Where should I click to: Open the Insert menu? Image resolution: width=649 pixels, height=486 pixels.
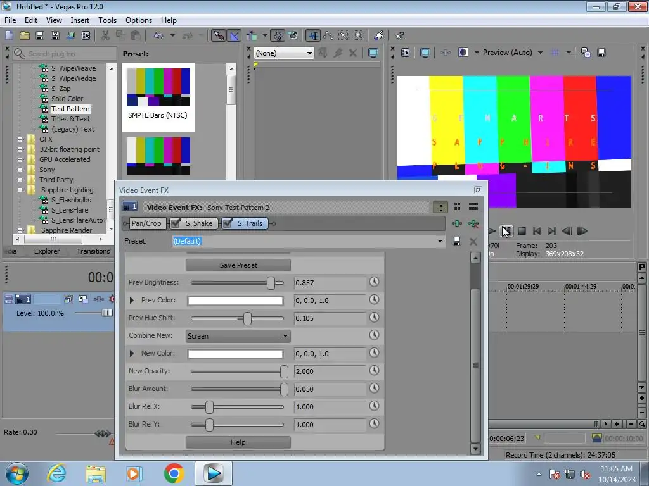(x=80, y=20)
